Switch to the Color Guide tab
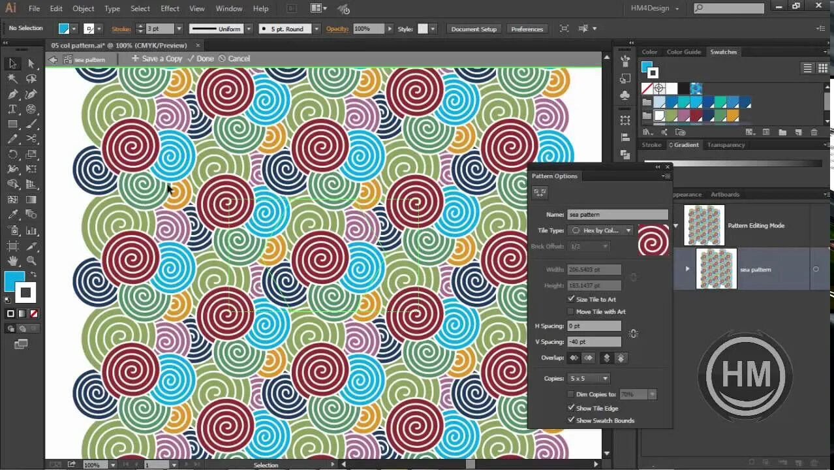834x470 pixels. tap(683, 52)
